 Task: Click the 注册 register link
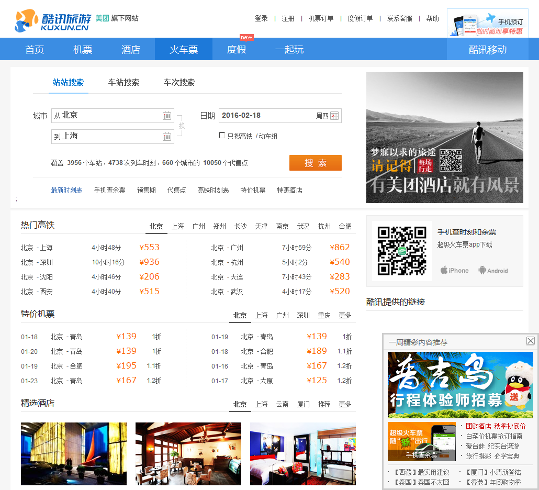(x=288, y=18)
